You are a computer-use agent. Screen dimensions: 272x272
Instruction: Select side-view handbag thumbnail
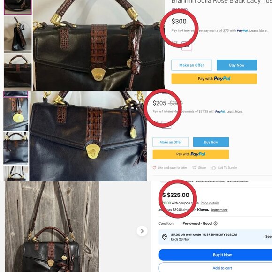pyautogui.click(x=18, y=34)
